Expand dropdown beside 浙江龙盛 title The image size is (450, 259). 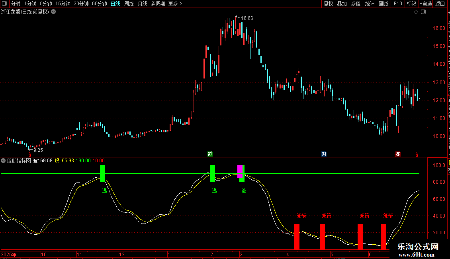(53, 12)
